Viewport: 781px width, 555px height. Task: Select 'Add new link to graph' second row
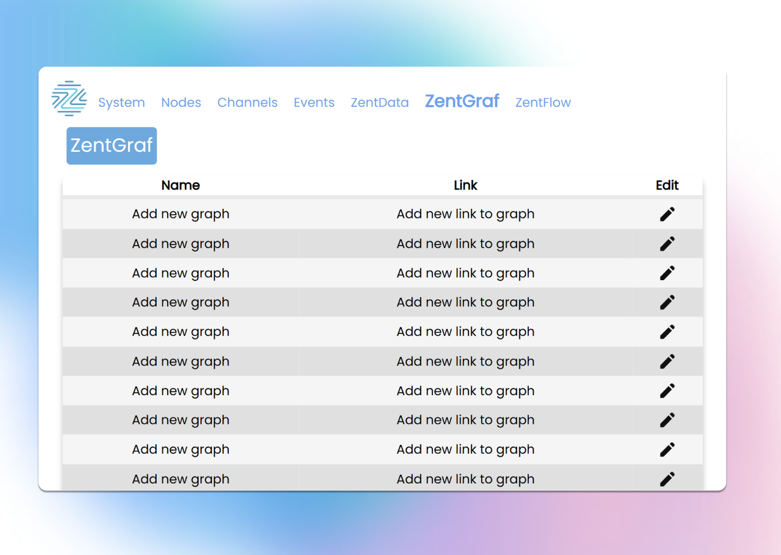pos(465,244)
